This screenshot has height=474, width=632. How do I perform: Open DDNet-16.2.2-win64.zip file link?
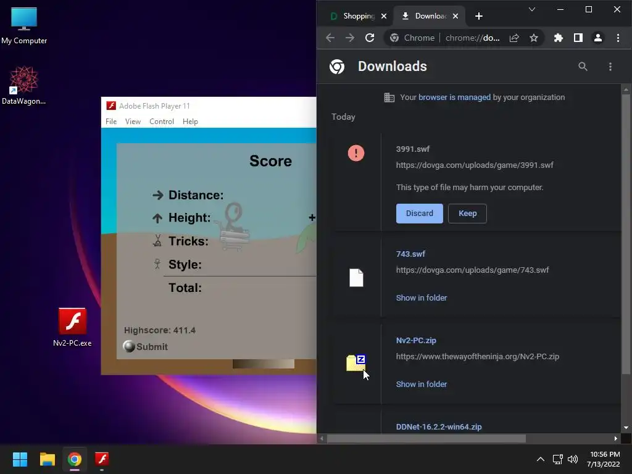(x=439, y=427)
